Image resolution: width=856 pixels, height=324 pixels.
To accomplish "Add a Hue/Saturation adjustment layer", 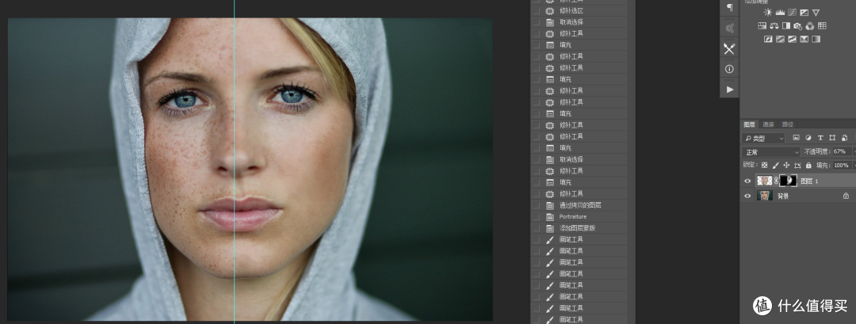I will [762, 25].
